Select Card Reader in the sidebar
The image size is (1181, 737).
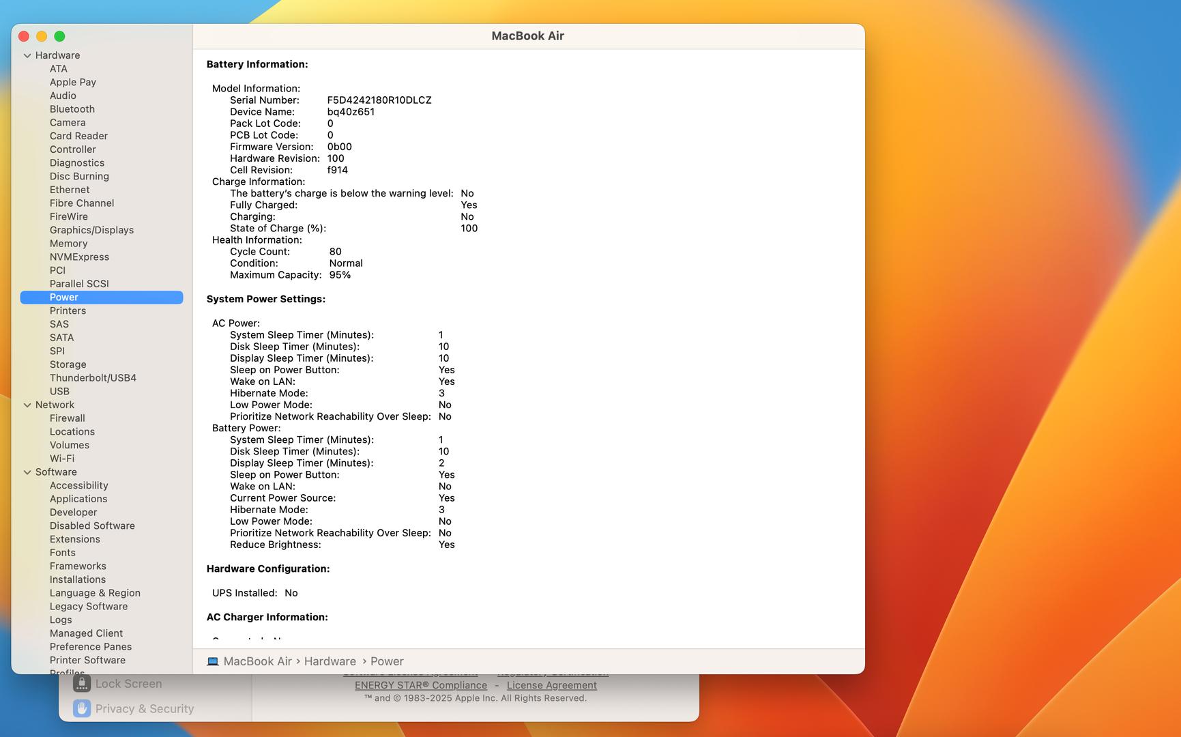point(78,136)
